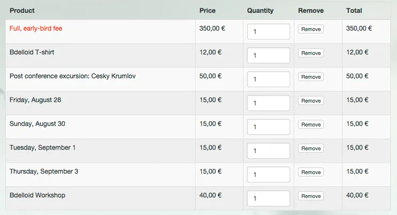Click the Product column header
This screenshot has width=397, height=215.
22,11
